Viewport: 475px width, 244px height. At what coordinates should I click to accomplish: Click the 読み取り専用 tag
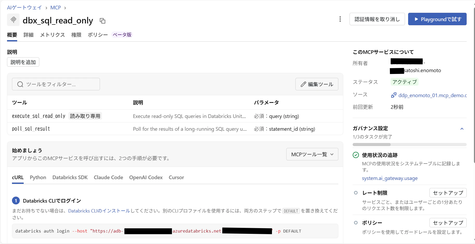pyautogui.click(x=85, y=116)
